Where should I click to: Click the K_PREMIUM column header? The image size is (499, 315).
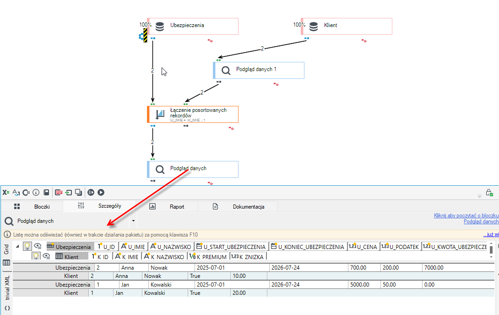click(x=208, y=256)
